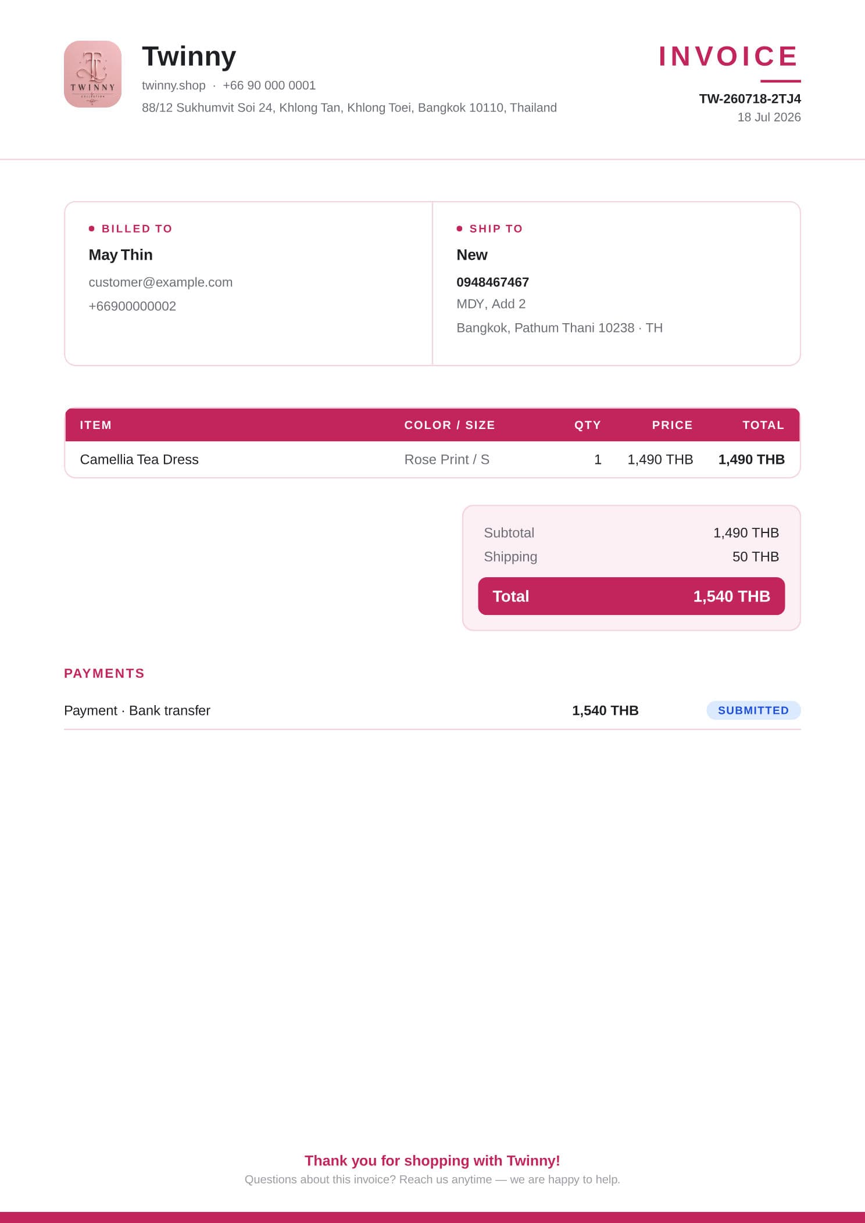Screen dimensions: 865x1223
Task: Click the invoice number TW-260718-2TJ4
Action: point(750,99)
